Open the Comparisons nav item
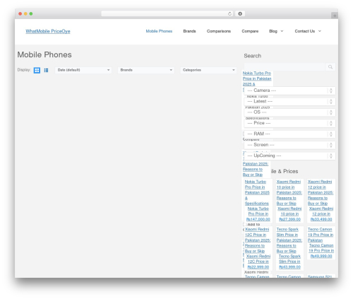The height and width of the screenshot is (299, 353). click(219, 31)
